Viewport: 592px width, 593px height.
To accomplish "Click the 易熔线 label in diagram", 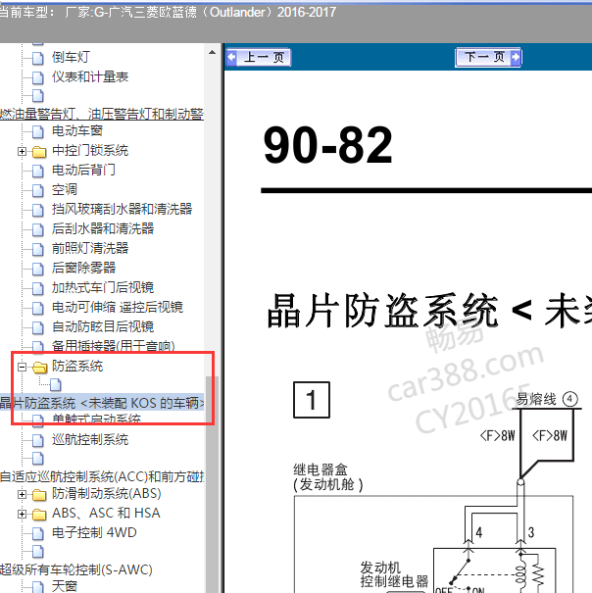I will click(536, 399).
